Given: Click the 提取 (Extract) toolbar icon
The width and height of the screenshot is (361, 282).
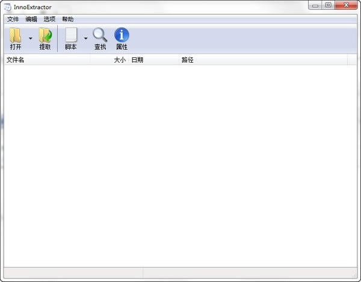Looking at the screenshot, I should point(45,36).
